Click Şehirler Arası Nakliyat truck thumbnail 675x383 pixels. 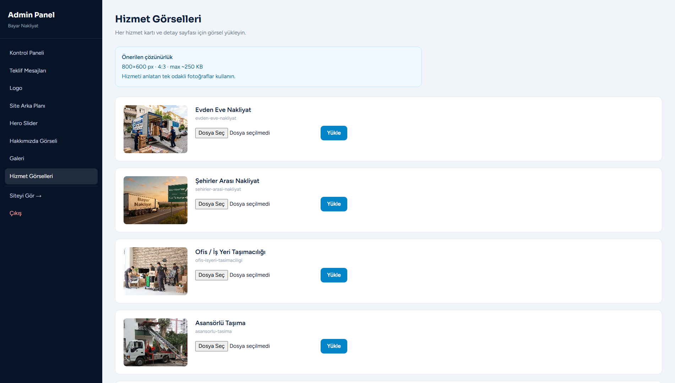click(x=156, y=200)
